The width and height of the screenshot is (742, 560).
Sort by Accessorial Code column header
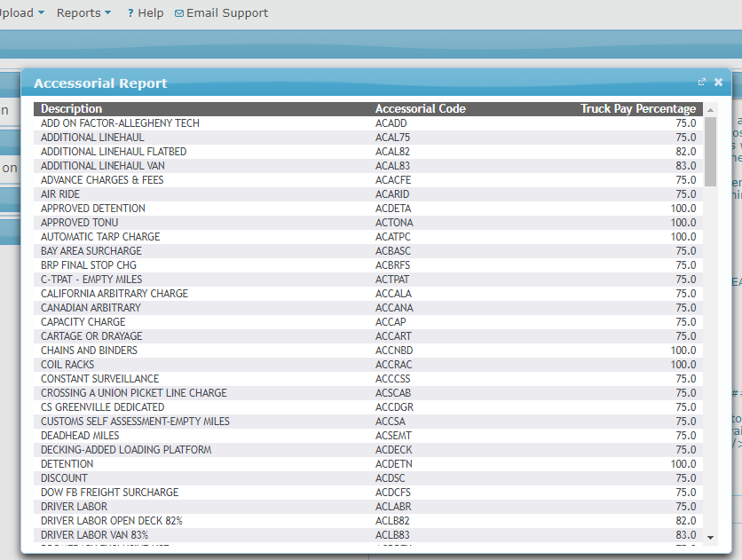pos(420,109)
